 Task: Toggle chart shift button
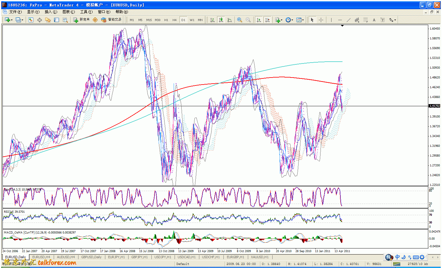(x=267, y=20)
